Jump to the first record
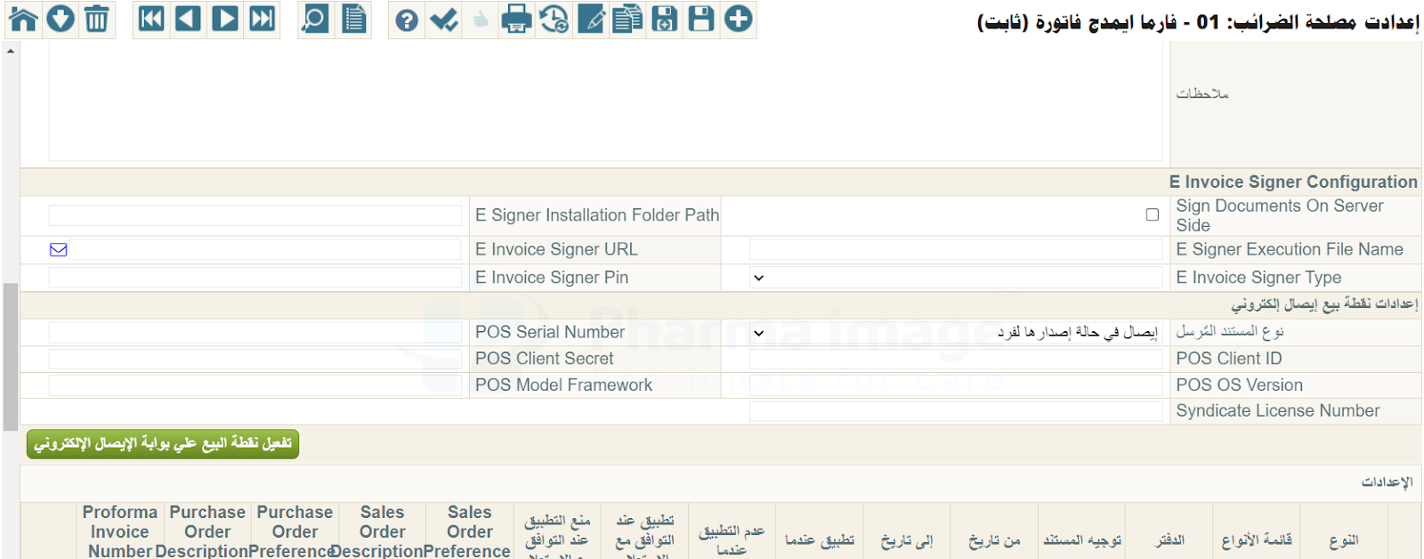The width and height of the screenshot is (1424, 559). click(x=151, y=19)
